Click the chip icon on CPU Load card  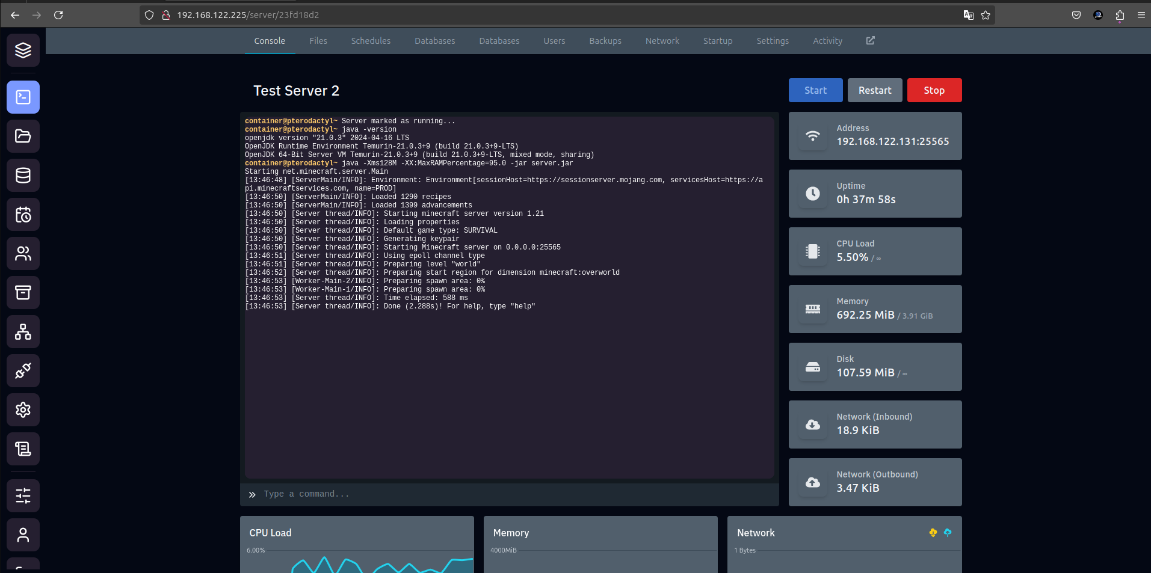(813, 251)
